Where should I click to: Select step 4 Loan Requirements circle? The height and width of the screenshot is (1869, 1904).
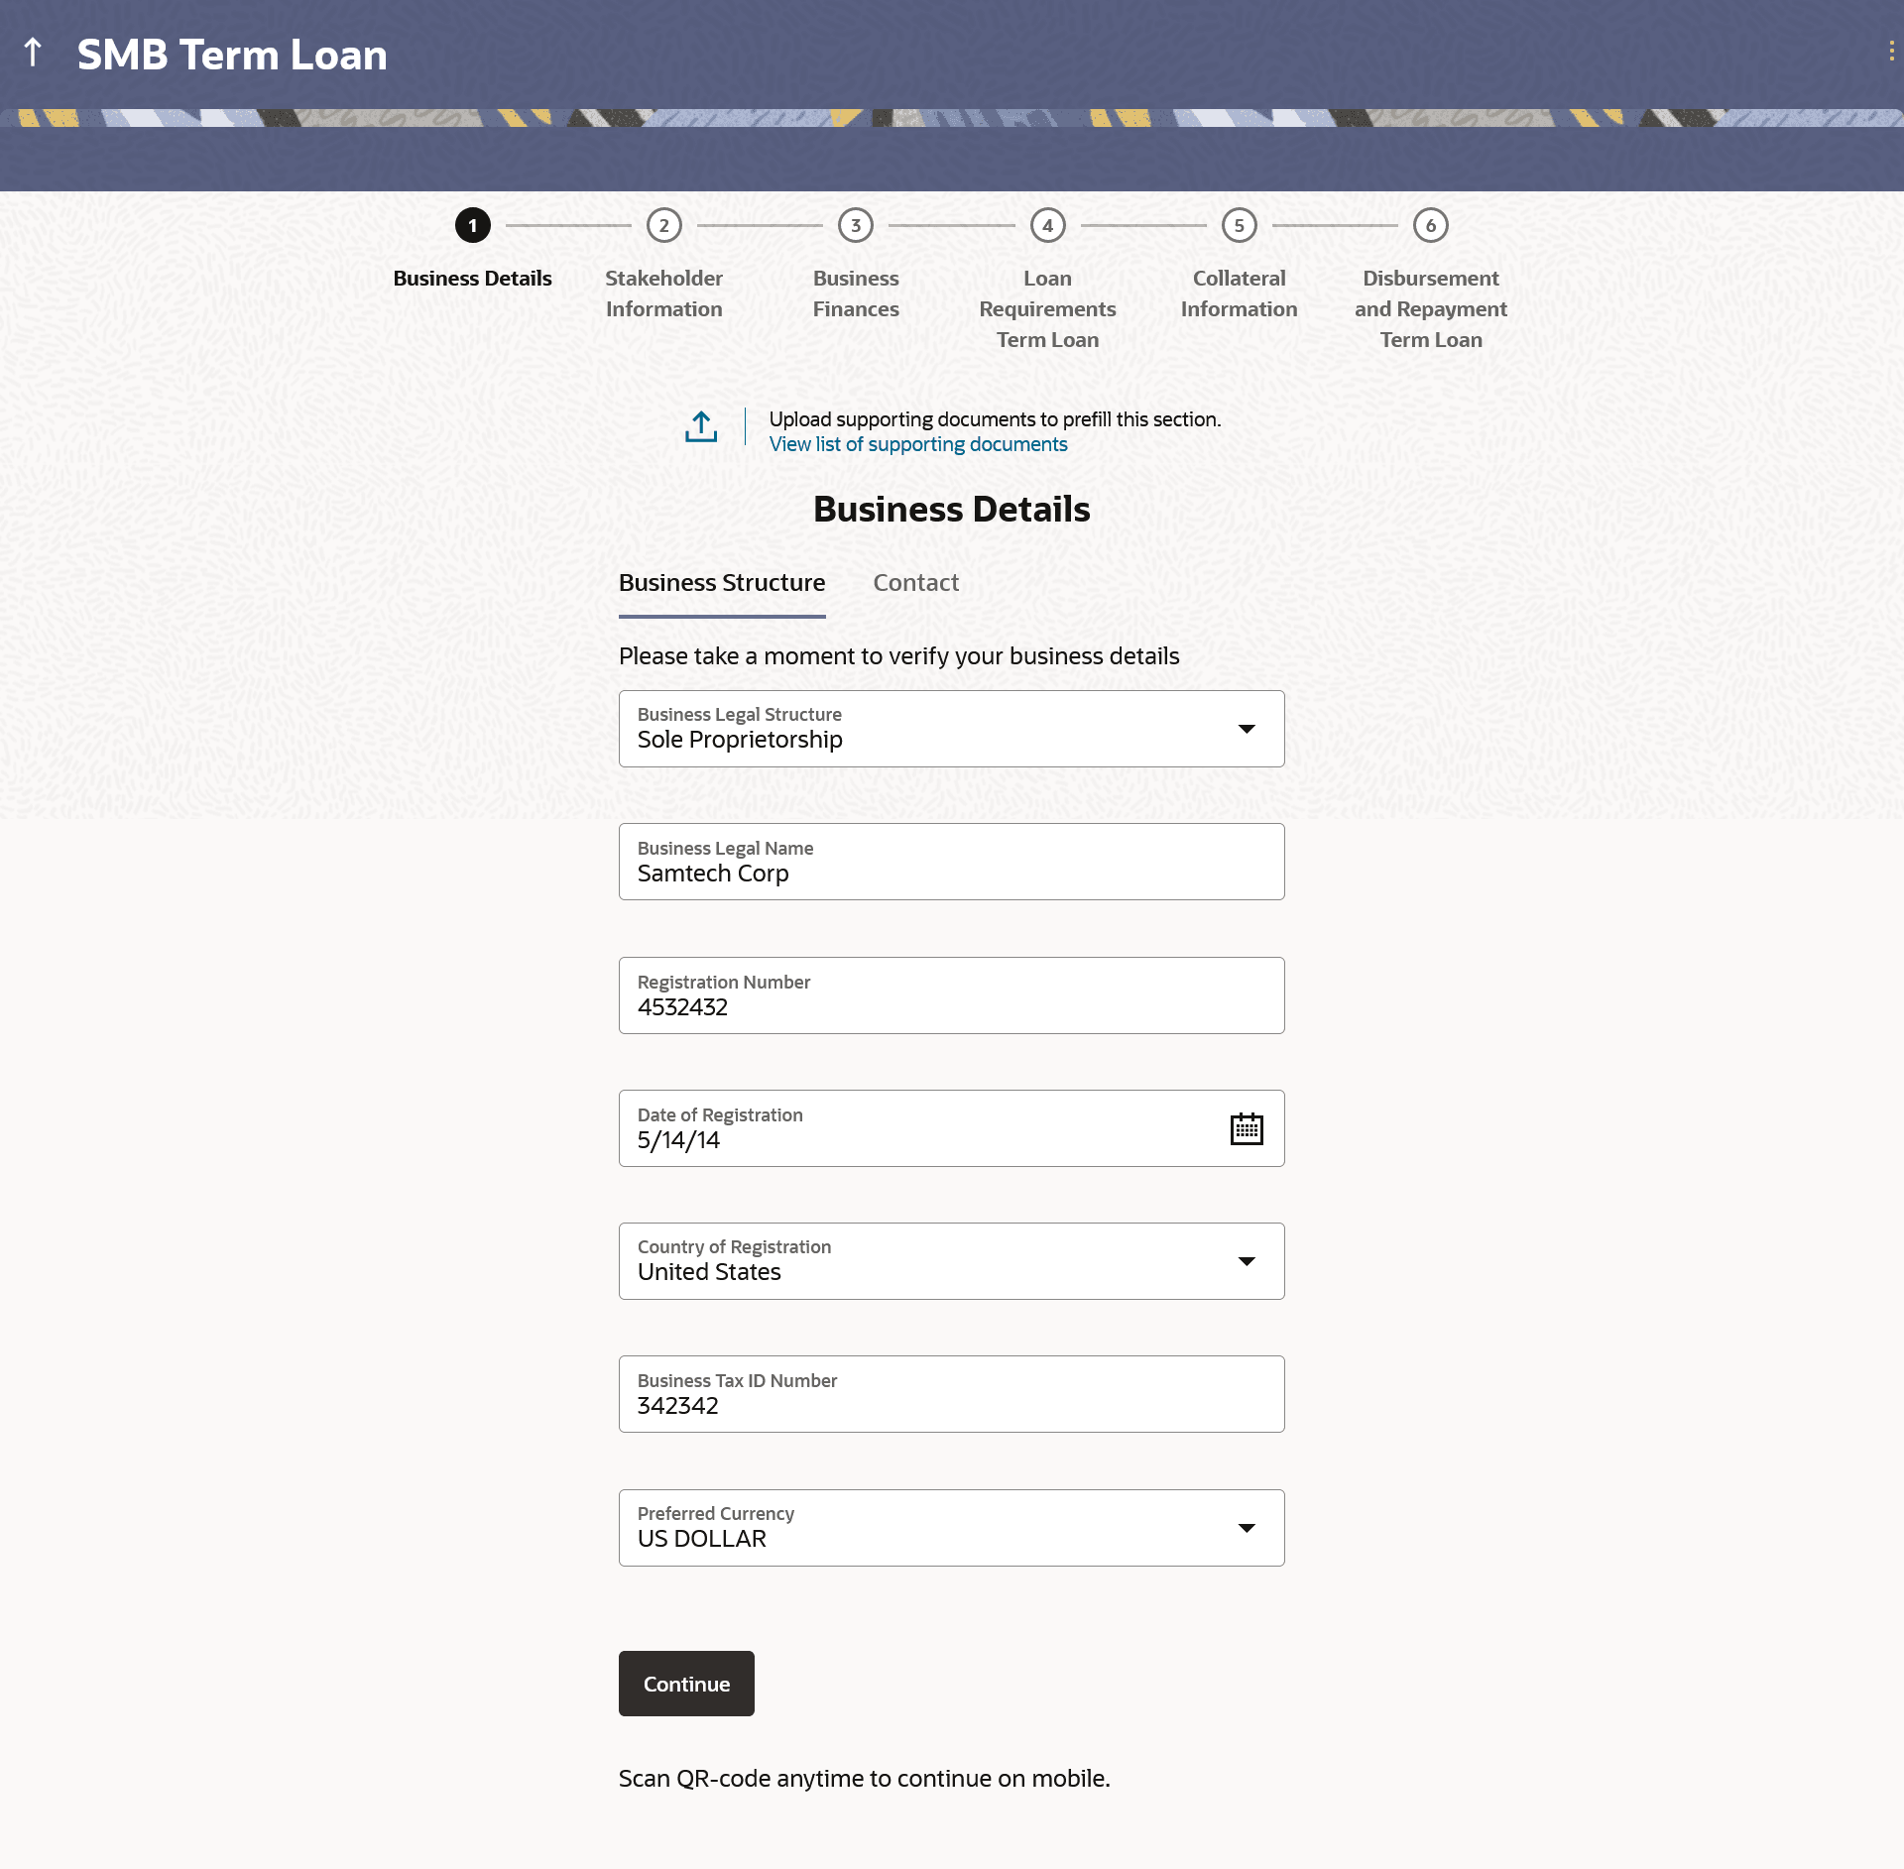(1047, 225)
